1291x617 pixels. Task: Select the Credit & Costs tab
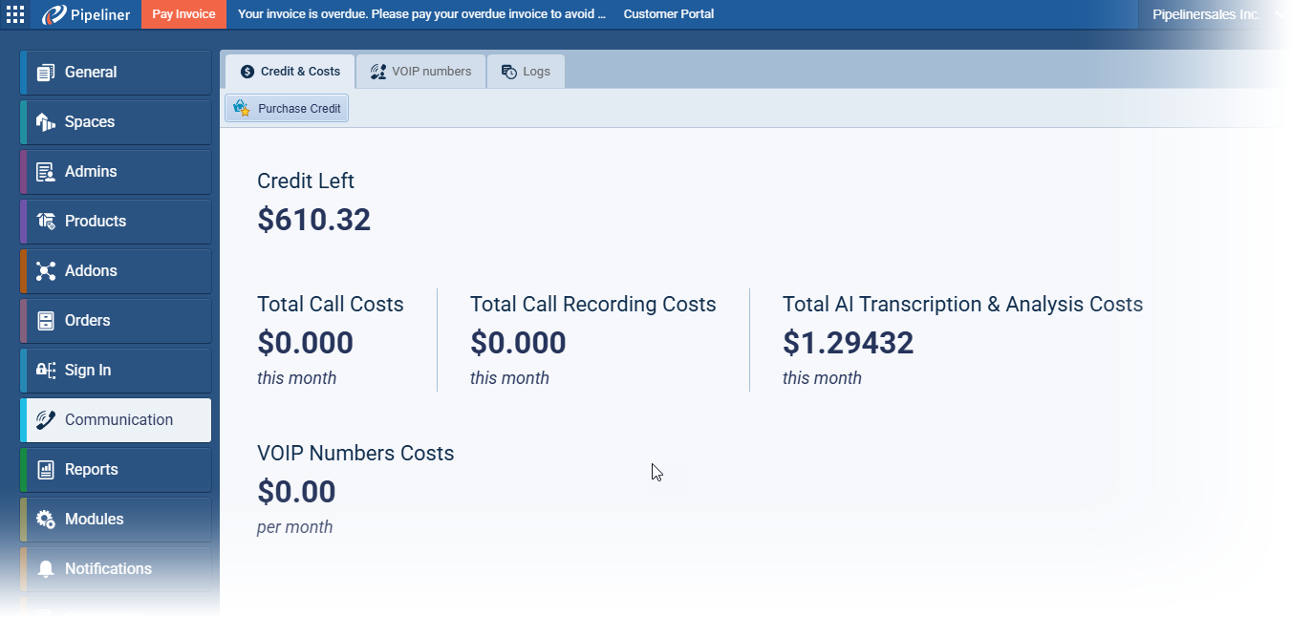[290, 72]
